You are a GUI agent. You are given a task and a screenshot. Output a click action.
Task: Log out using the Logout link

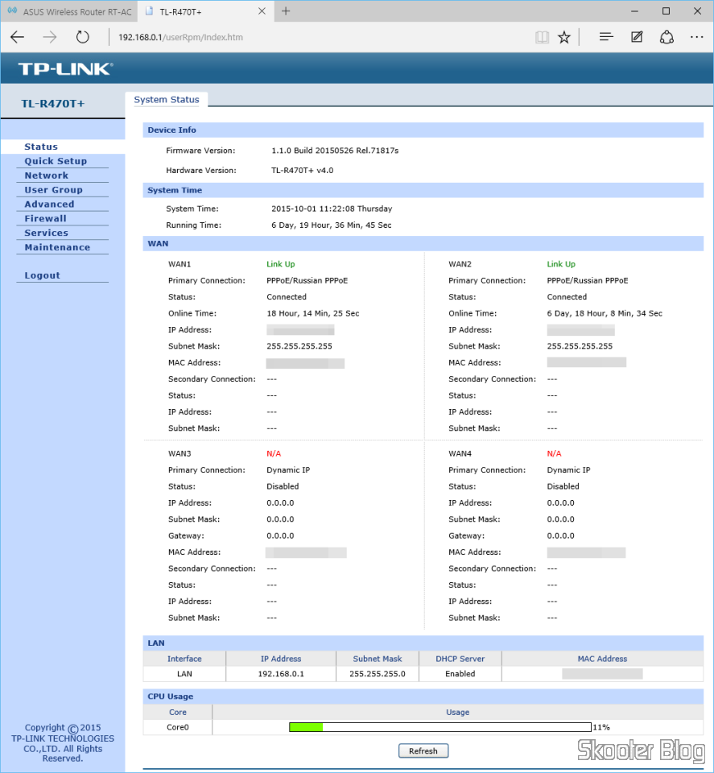tap(43, 275)
